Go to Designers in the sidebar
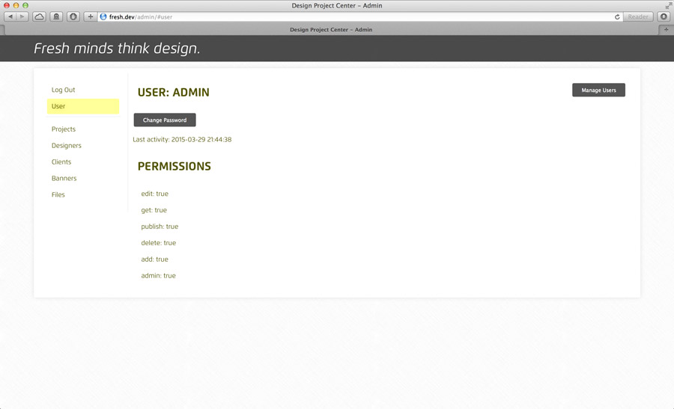Image resolution: width=674 pixels, height=409 pixels. (67, 146)
